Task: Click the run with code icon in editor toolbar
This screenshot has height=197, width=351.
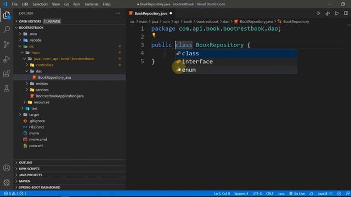Action: coord(327,13)
